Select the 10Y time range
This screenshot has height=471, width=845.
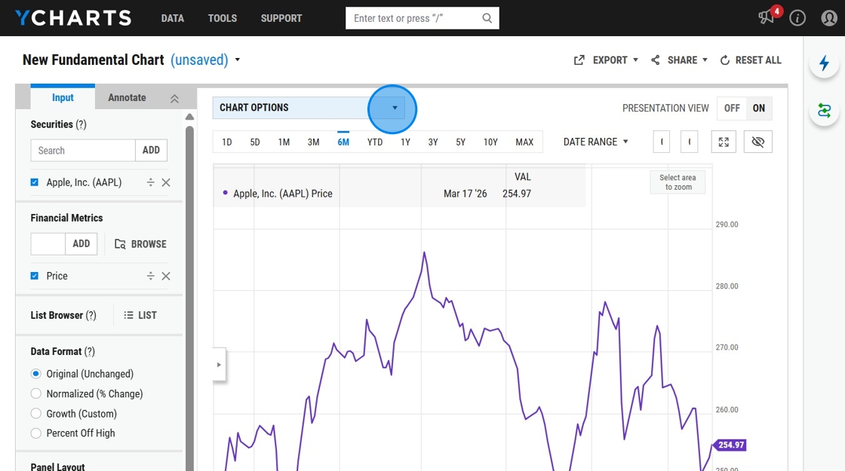click(x=490, y=142)
